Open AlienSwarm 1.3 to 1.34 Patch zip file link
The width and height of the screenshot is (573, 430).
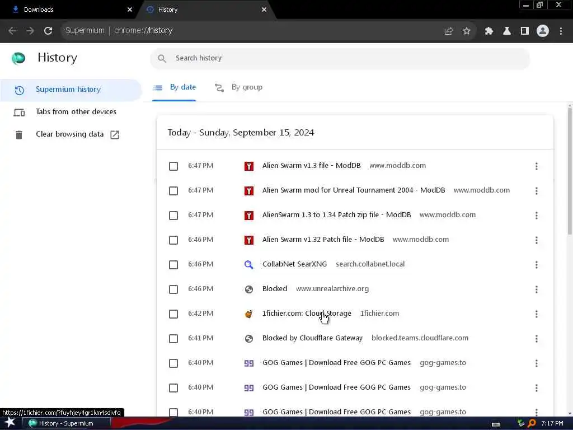pyautogui.click(x=336, y=215)
